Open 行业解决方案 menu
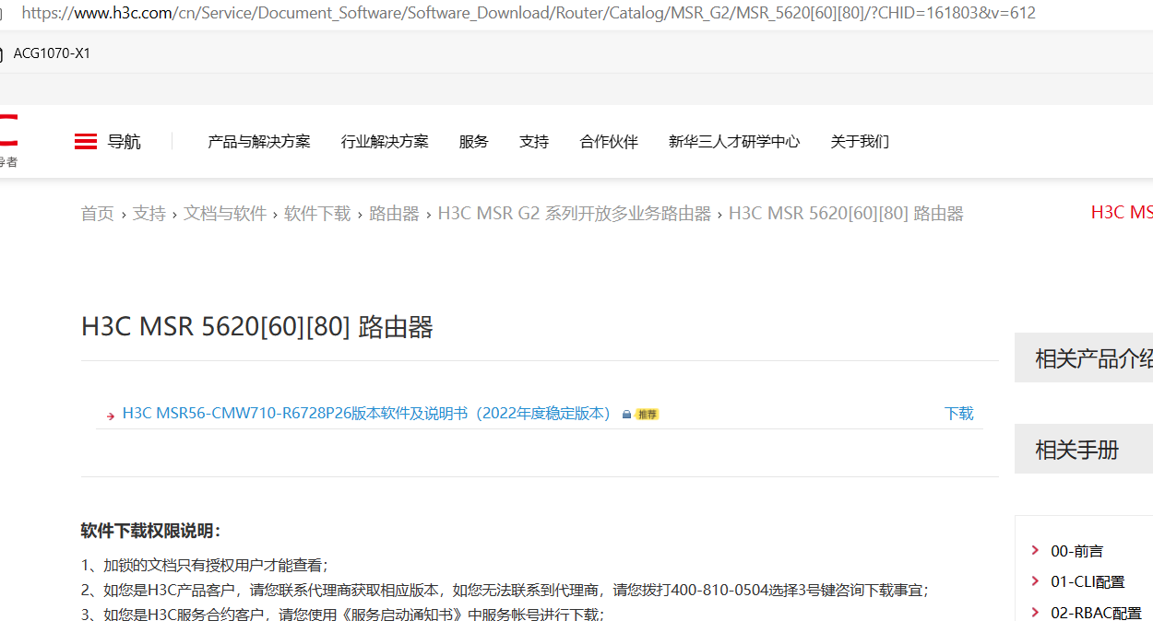 (385, 142)
